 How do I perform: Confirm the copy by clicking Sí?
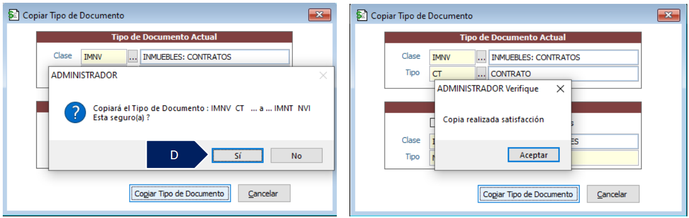[238, 156]
